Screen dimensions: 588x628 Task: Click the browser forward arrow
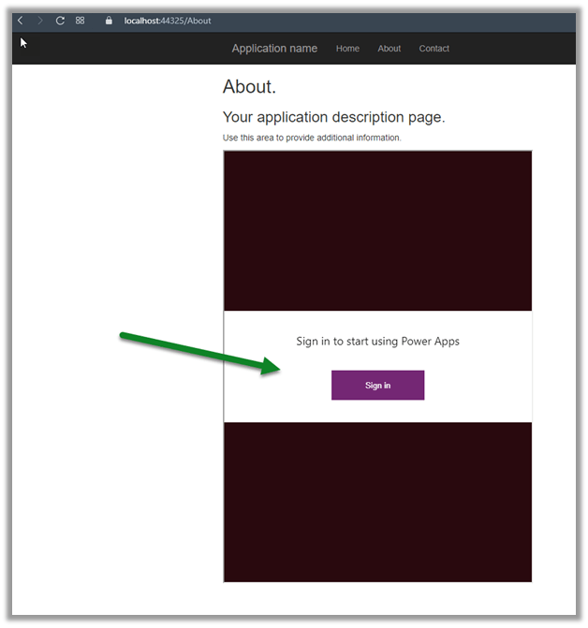39,21
